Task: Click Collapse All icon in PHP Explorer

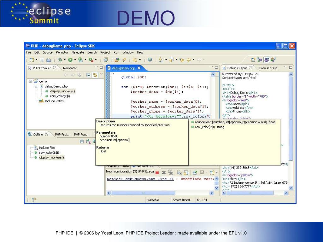Action: coord(88,75)
